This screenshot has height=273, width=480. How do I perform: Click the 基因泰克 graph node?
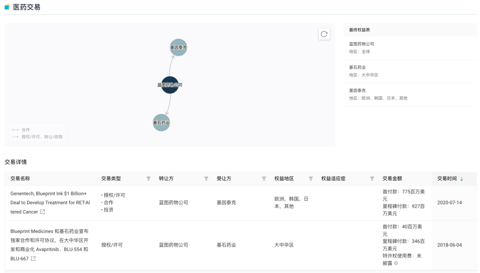(179, 47)
